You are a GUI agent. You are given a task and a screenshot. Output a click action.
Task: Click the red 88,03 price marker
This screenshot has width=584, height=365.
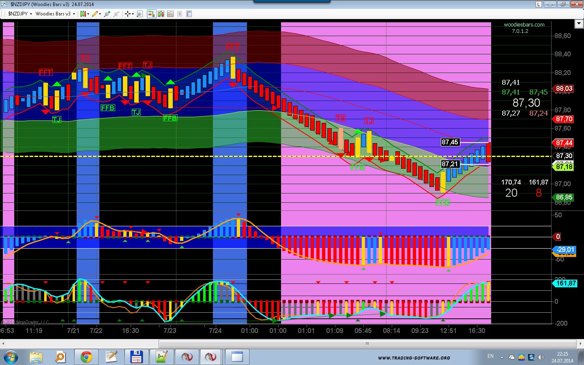point(564,88)
